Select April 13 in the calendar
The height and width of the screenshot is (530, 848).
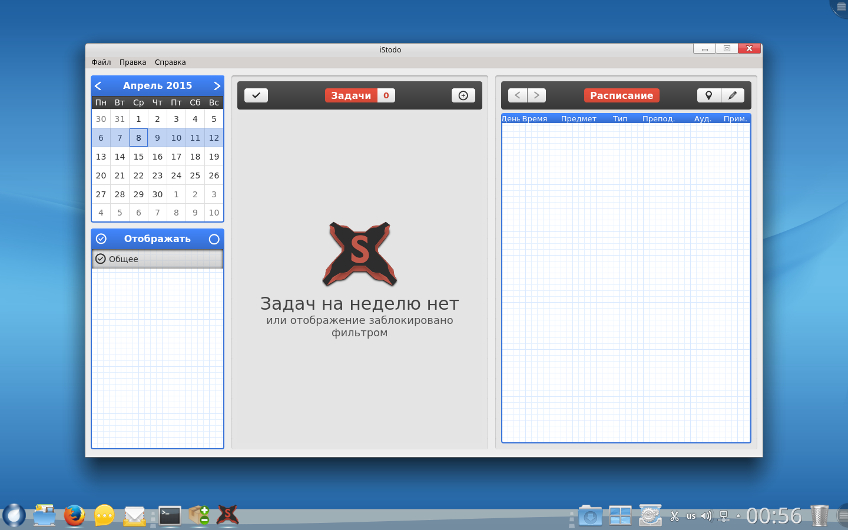101,157
